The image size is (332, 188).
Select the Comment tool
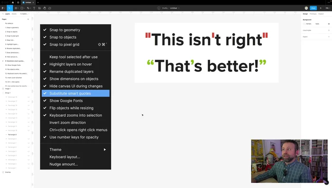tap(50, 8)
